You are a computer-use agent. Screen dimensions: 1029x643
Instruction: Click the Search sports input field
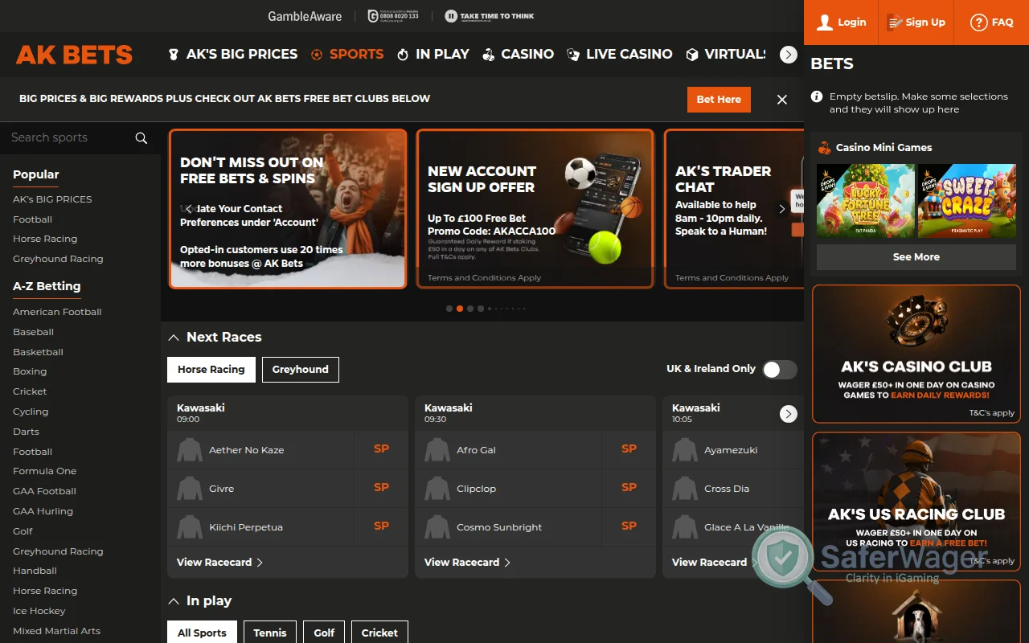pos(64,137)
